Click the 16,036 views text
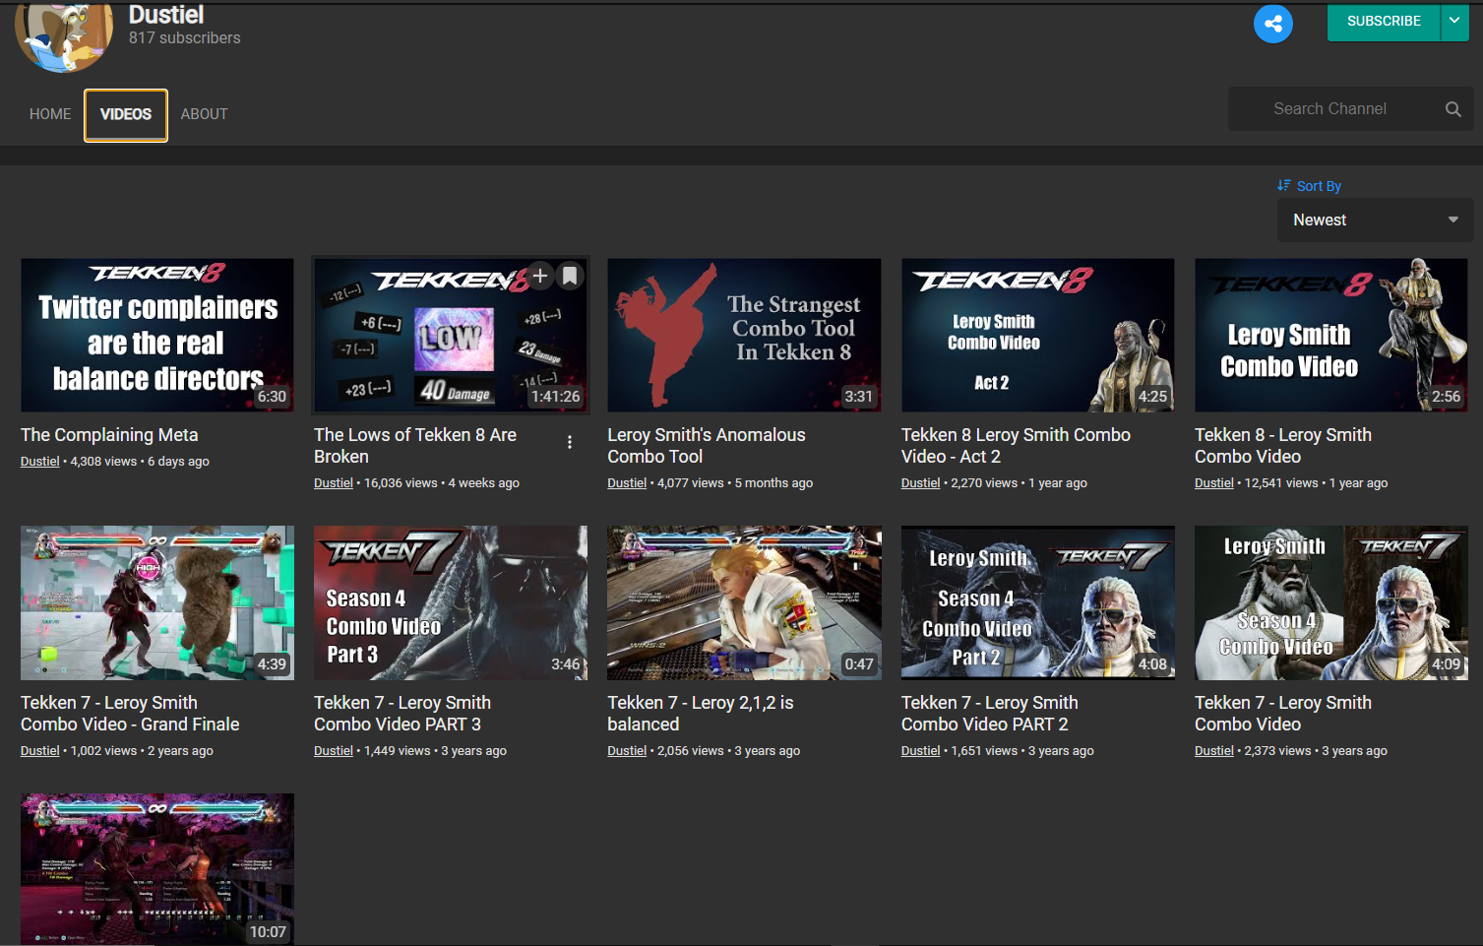1483x946 pixels. point(401,483)
